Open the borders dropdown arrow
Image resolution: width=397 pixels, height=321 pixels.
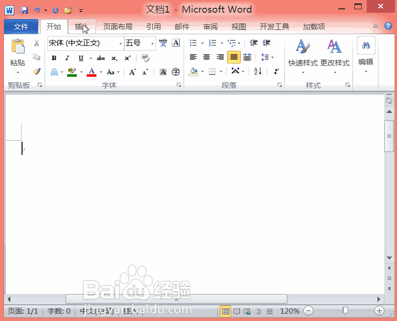[221, 72]
